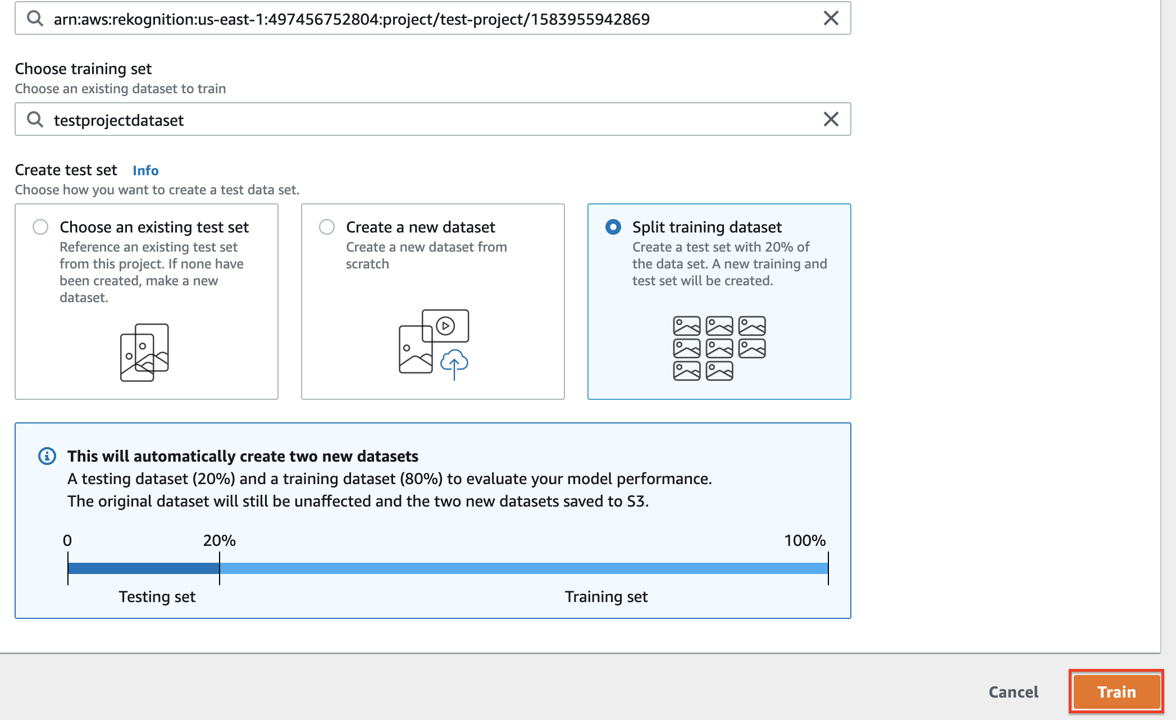
Task: Clear the project ARN field
Action: pyautogui.click(x=831, y=19)
